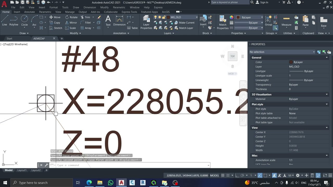Screen dimensions: 333x187
Task: Click the Windows taskbar search box
Action: tap(42, 183)
